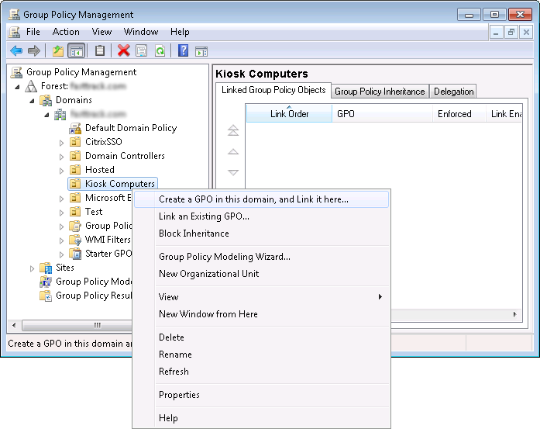Click the Forest triangle icon
The width and height of the screenshot is (540, 429).
(31, 86)
